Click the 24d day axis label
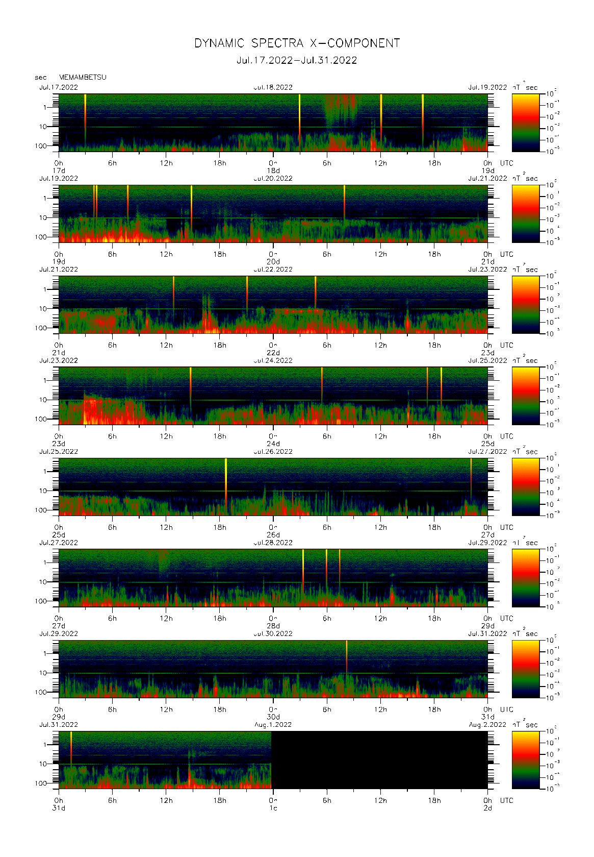Viewport: 594px width, 857px height. point(273,444)
